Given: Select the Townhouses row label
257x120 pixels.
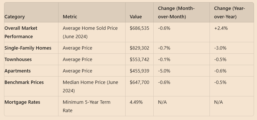Looking at the screenshot, I should (x=18, y=59).
